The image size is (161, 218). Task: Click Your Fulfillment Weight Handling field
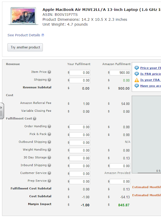click(80, 151)
